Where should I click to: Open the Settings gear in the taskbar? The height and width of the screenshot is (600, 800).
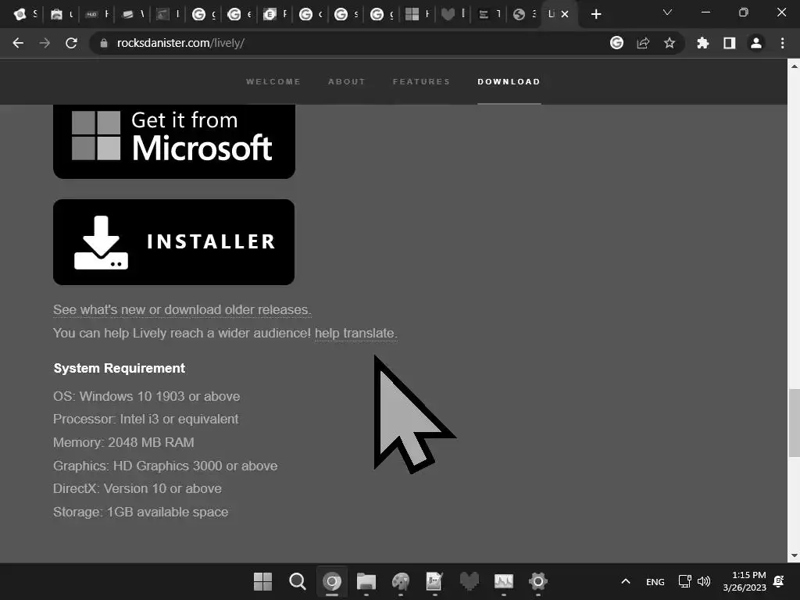coord(537,581)
